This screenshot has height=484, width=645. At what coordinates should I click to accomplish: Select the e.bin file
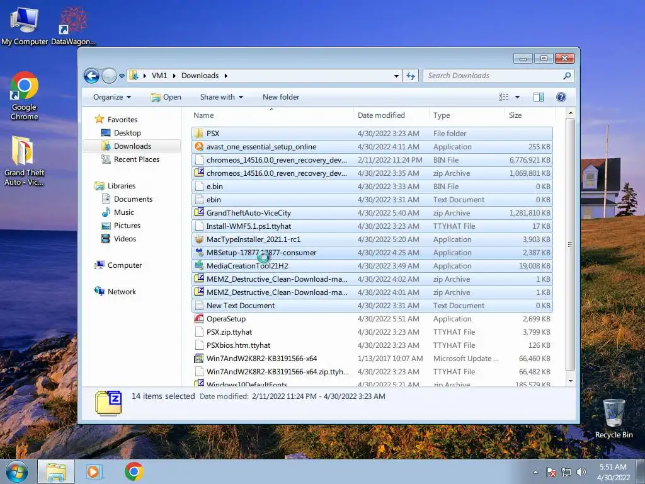point(372,187)
